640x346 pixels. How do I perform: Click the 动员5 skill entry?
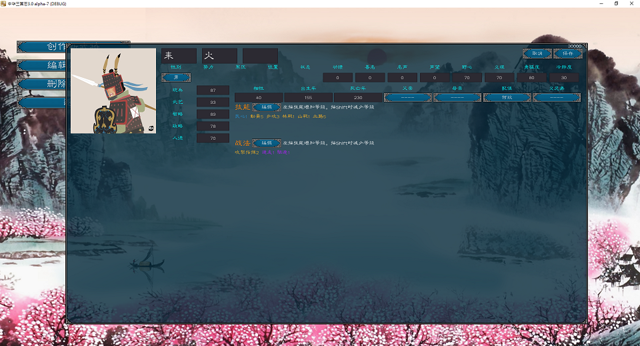click(x=257, y=116)
